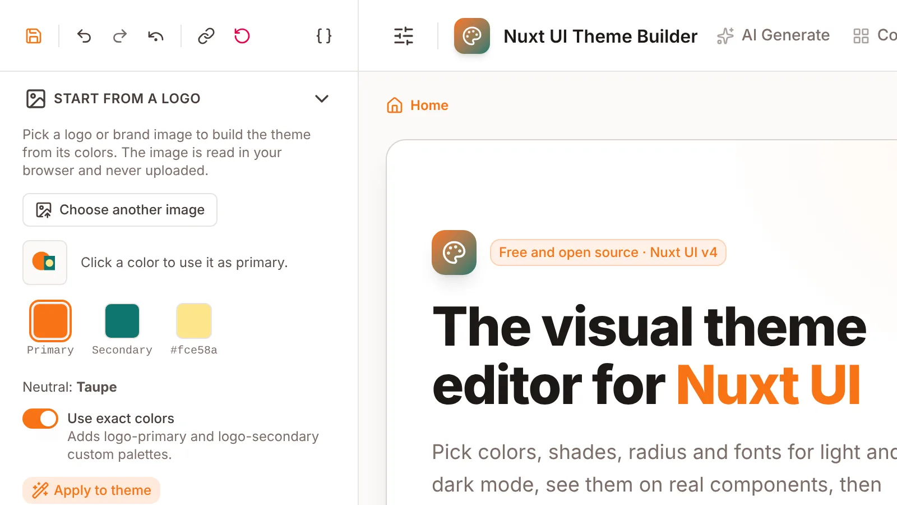Disable the Use exact colors switch

(x=40, y=419)
